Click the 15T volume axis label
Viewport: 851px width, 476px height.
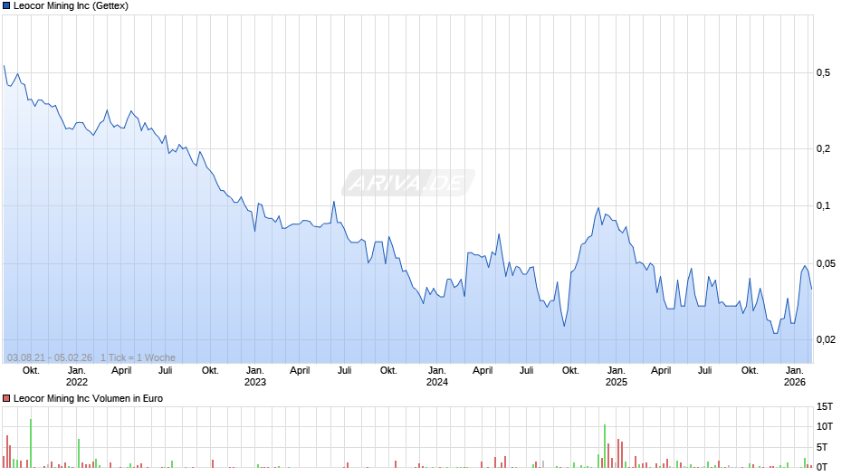pos(825,406)
